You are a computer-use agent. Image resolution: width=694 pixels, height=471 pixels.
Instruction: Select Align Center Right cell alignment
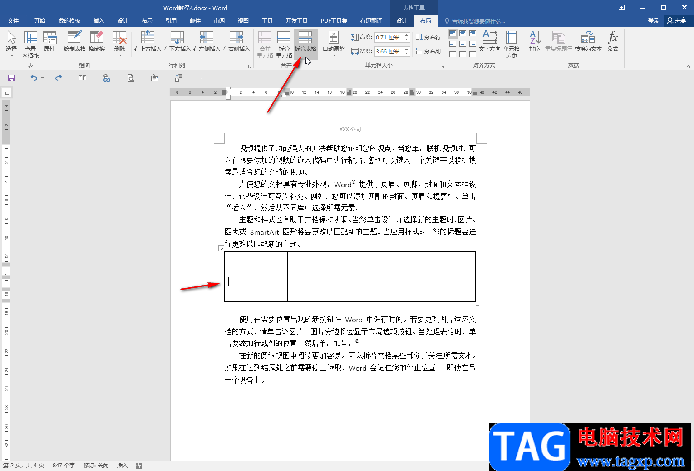(473, 44)
